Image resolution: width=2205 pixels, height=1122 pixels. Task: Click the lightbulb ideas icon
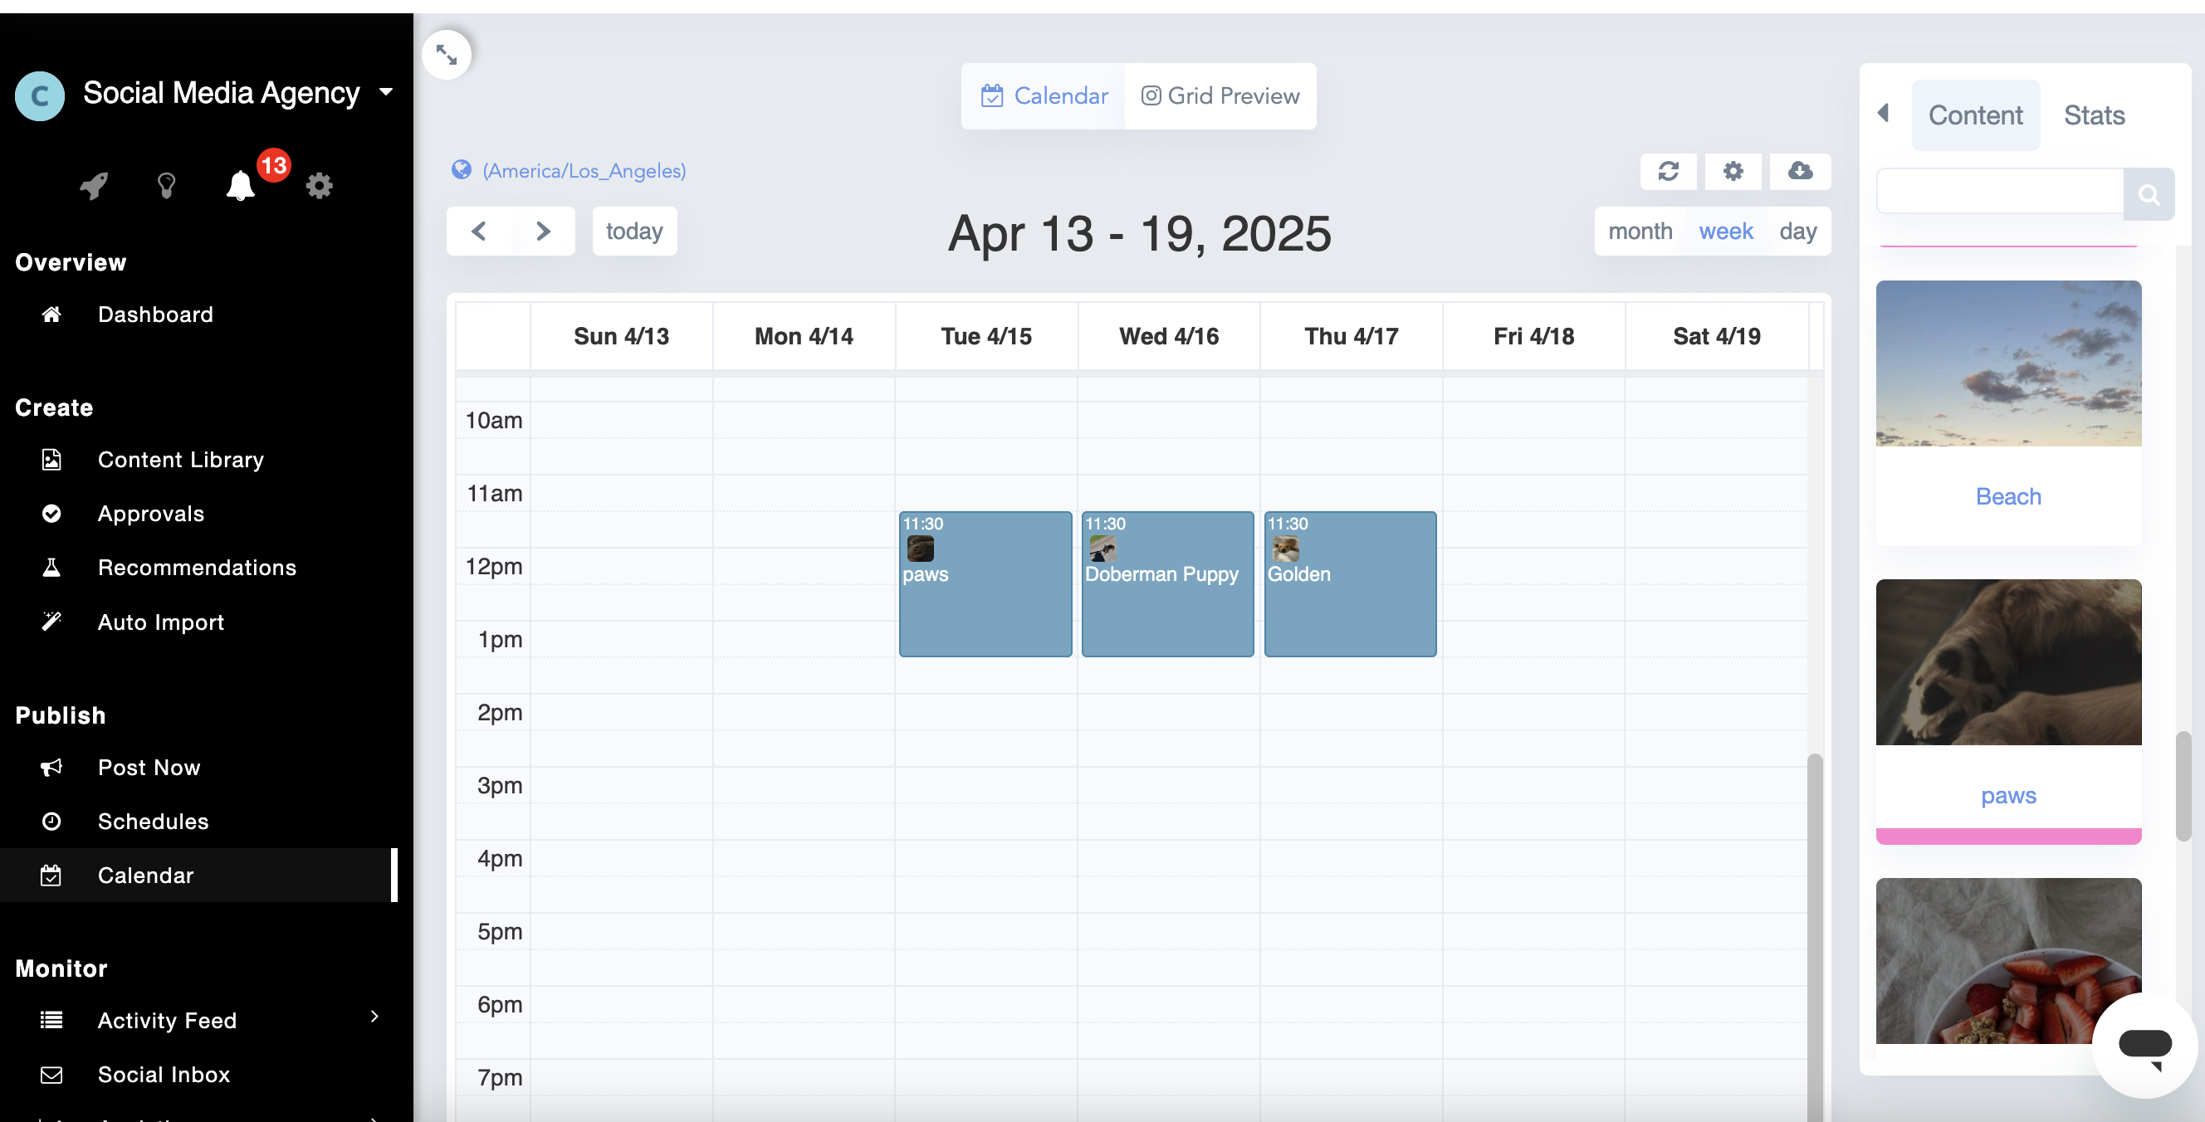tap(166, 187)
